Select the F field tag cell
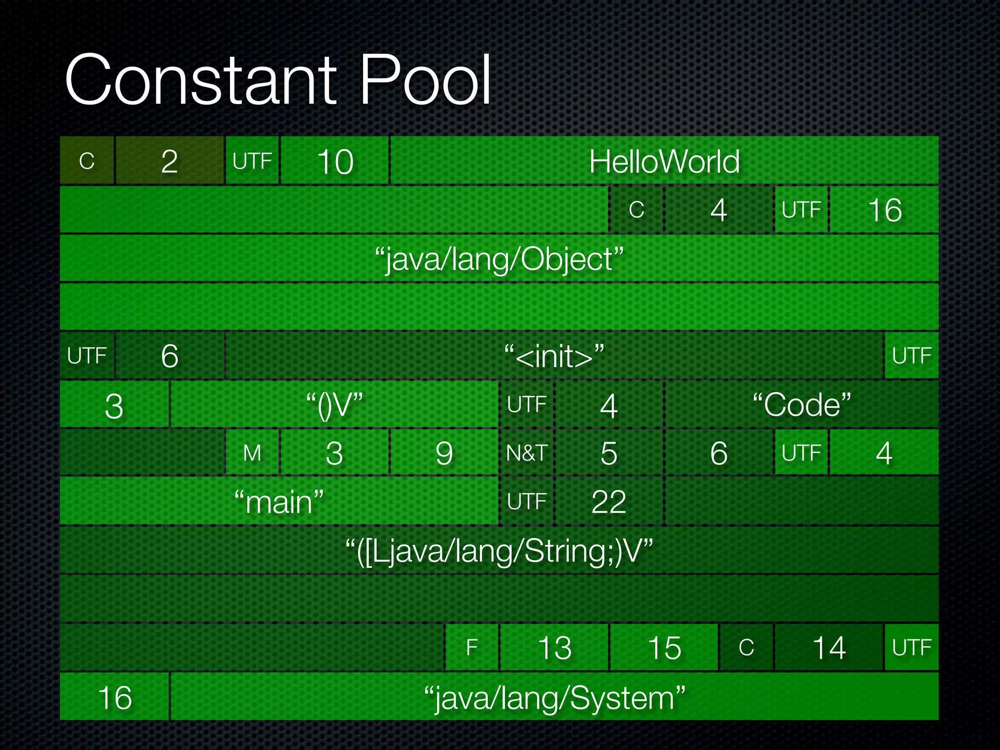Screen dimensions: 1000x750 [x=472, y=647]
